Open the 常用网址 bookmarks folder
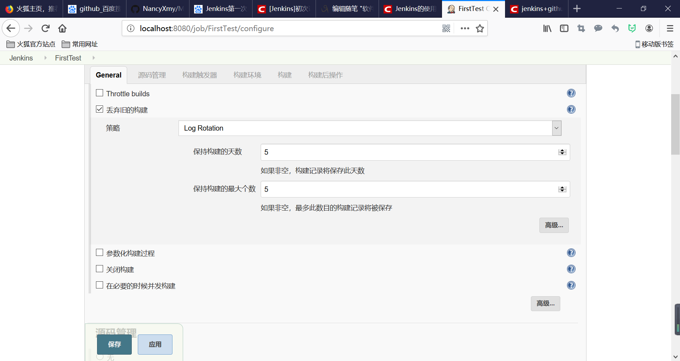 (80, 44)
